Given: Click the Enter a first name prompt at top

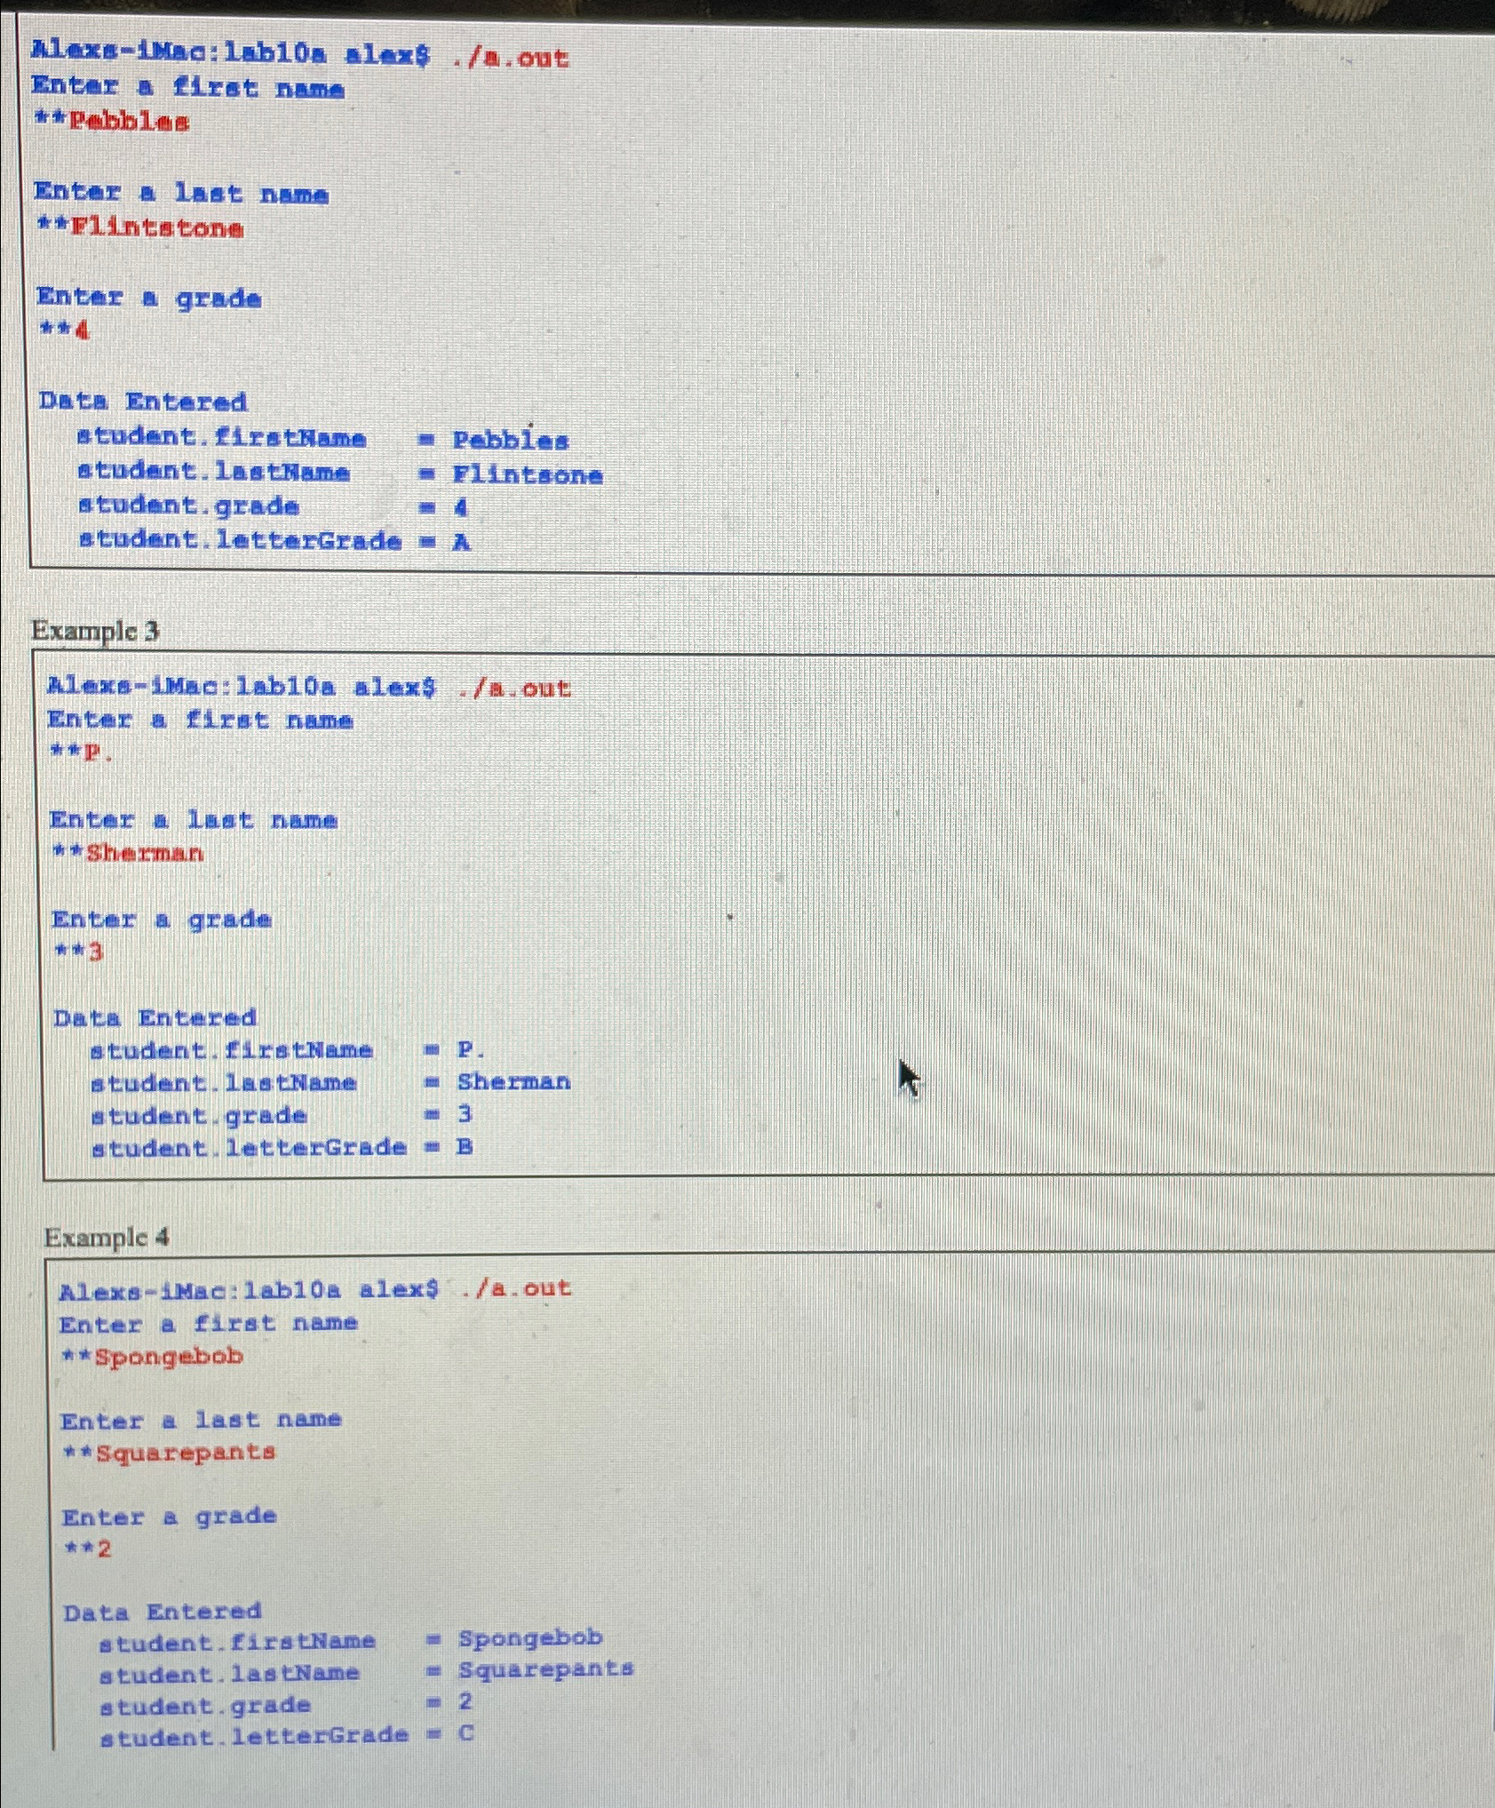Looking at the screenshot, I should (187, 87).
